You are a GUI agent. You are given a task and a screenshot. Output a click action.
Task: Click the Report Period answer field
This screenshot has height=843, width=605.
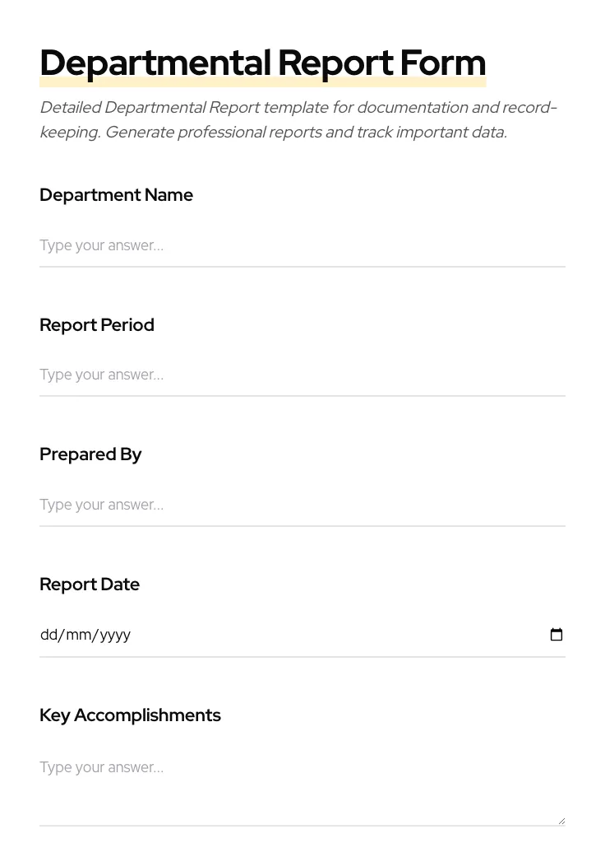tap(247, 375)
